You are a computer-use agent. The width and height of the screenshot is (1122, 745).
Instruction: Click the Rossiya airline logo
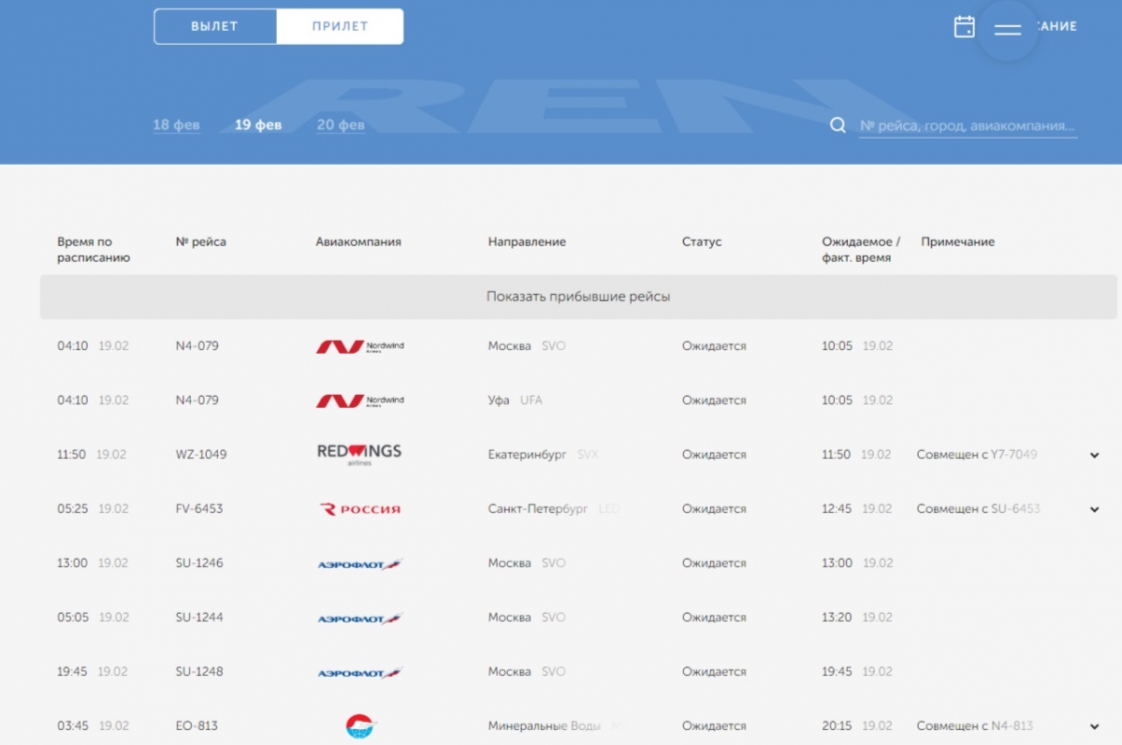pos(360,509)
